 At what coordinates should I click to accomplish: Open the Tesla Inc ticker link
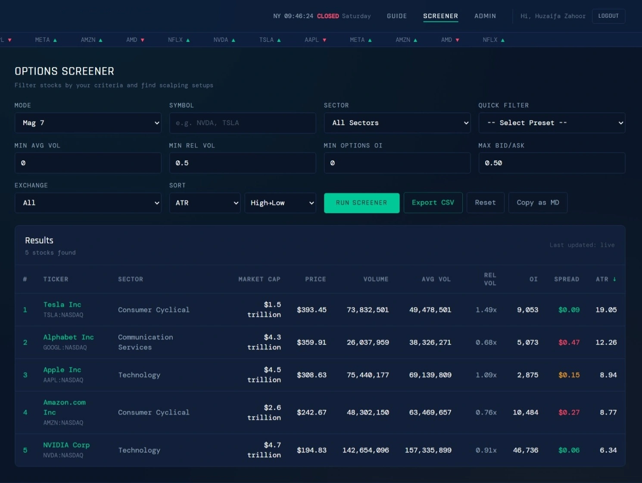click(x=62, y=304)
